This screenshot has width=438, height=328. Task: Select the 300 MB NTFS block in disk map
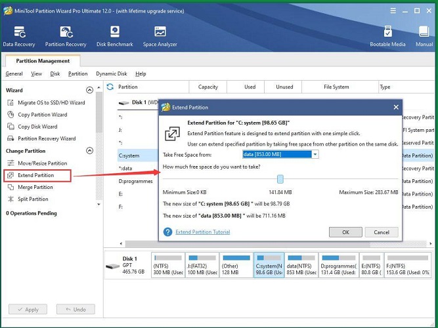coord(168,265)
